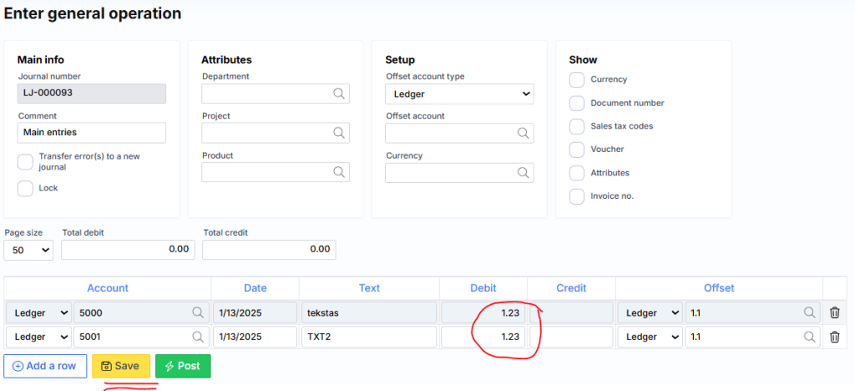Click the Project field magnifier icon
855x391 pixels.
pyautogui.click(x=339, y=133)
